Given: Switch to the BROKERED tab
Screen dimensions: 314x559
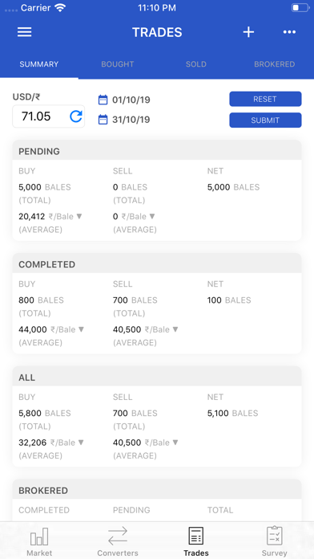Looking at the screenshot, I should click(274, 64).
